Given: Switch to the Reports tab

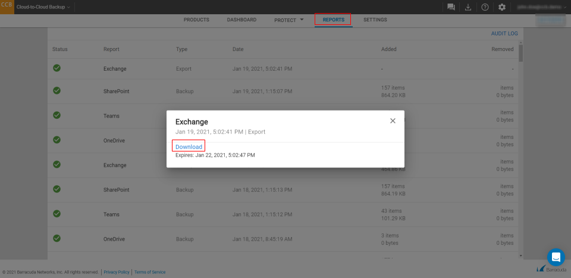Looking at the screenshot, I should 334,20.
